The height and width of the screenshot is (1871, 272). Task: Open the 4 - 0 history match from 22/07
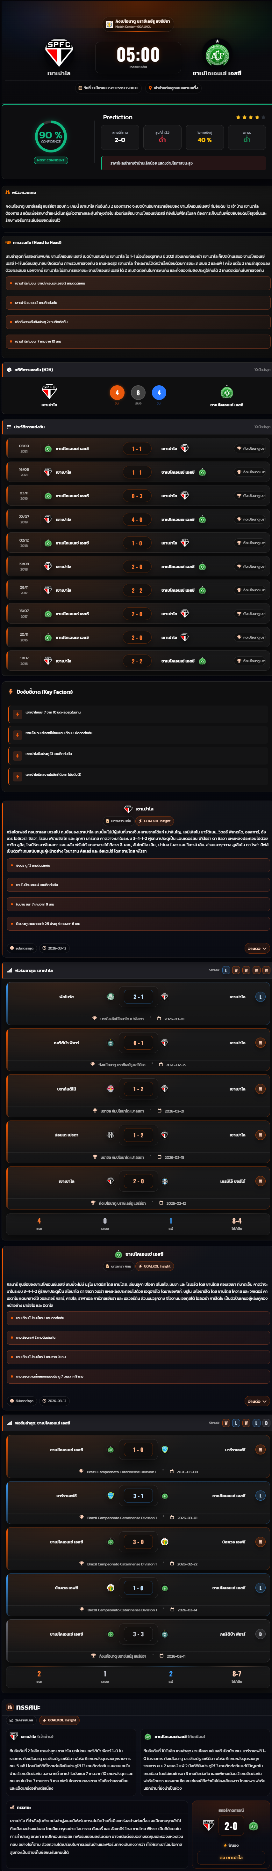[x=136, y=519]
